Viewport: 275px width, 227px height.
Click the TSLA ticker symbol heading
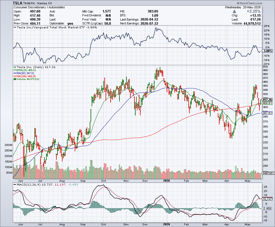click(x=17, y=3)
